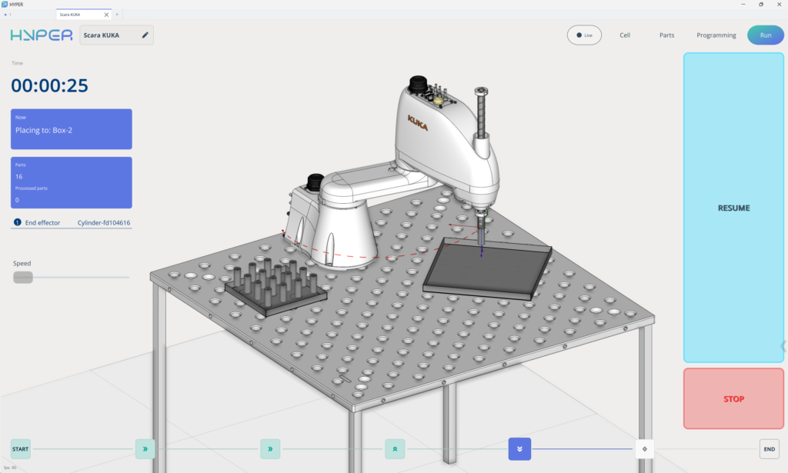The height and width of the screenshot is (473, 788).
Task: Toggle the Live view switch
Action: (x=584, y=35)
